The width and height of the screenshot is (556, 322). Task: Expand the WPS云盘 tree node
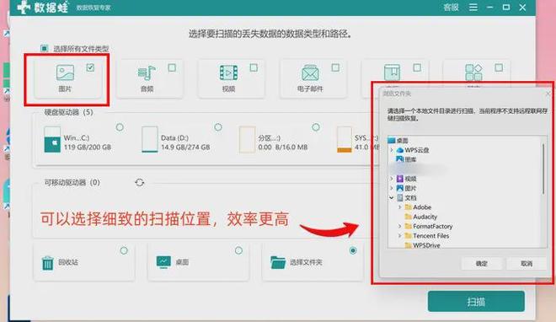point(392,150)
